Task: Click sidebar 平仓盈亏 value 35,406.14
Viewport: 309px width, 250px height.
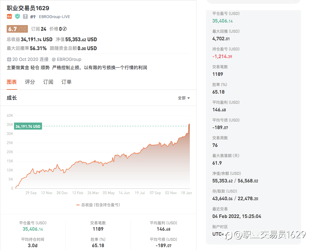Action: [x=222, y=21]
